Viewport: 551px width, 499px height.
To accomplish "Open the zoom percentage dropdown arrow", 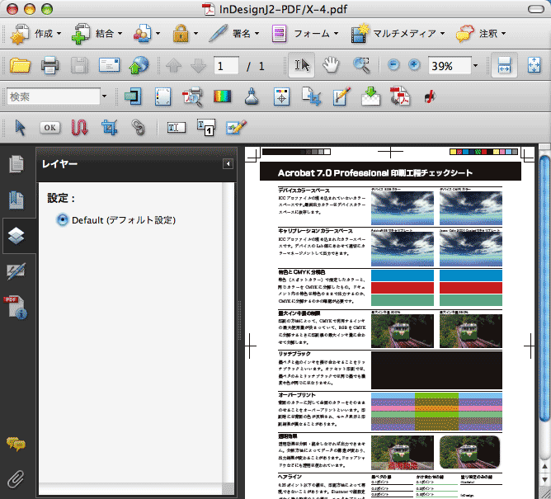I will point(475,66).
